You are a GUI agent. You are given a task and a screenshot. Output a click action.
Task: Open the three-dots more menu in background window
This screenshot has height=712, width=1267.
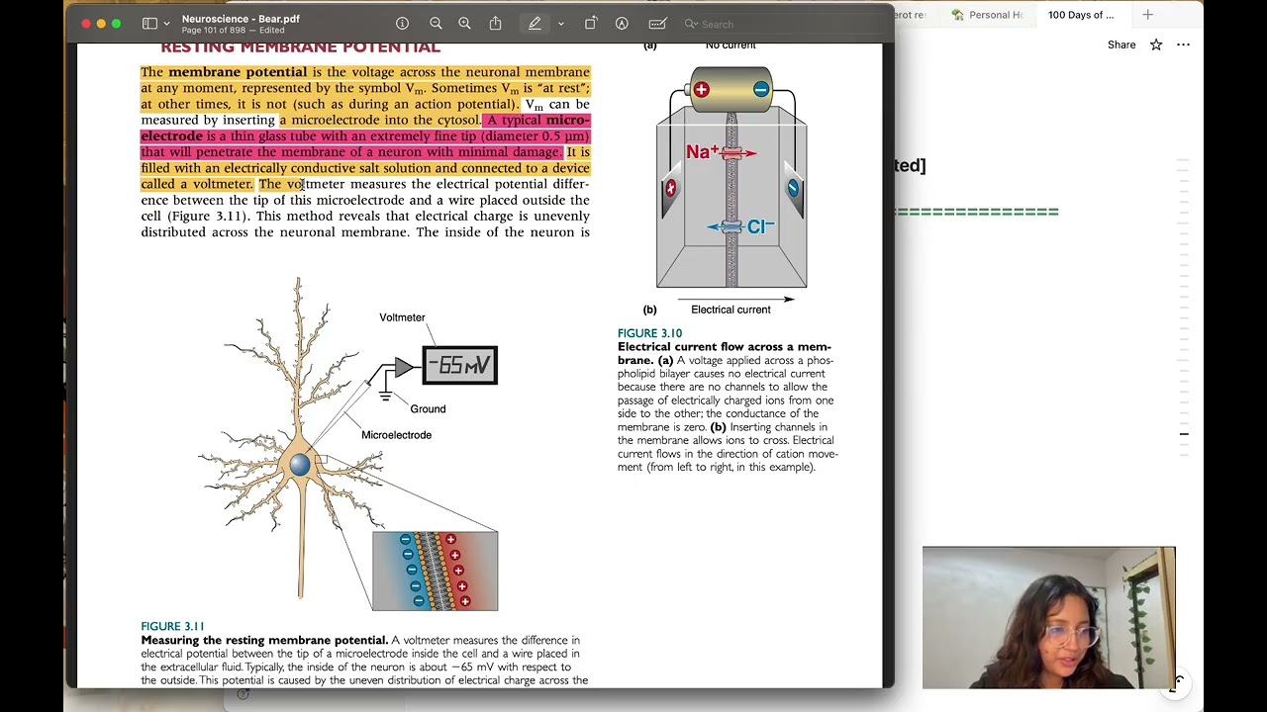(1184, 44)
